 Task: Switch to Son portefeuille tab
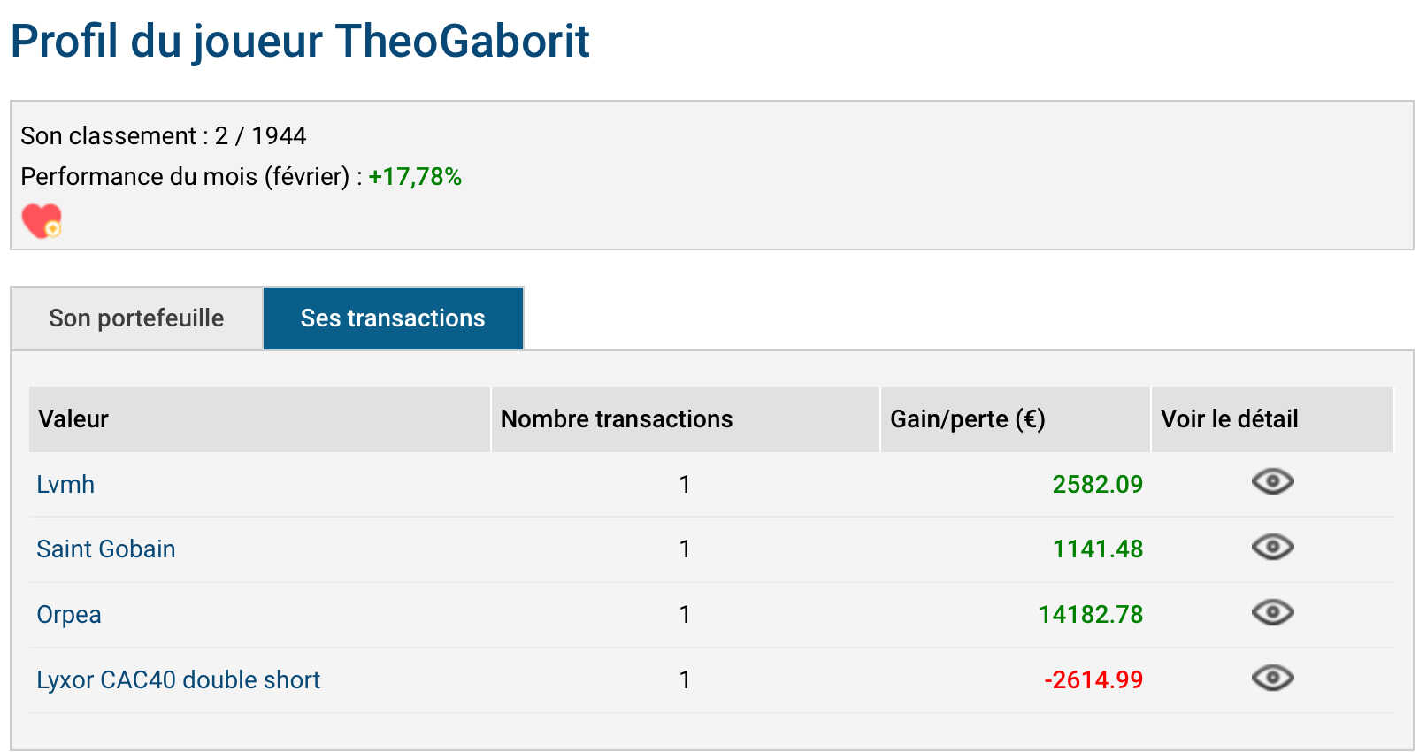click(x=136, y=318)
